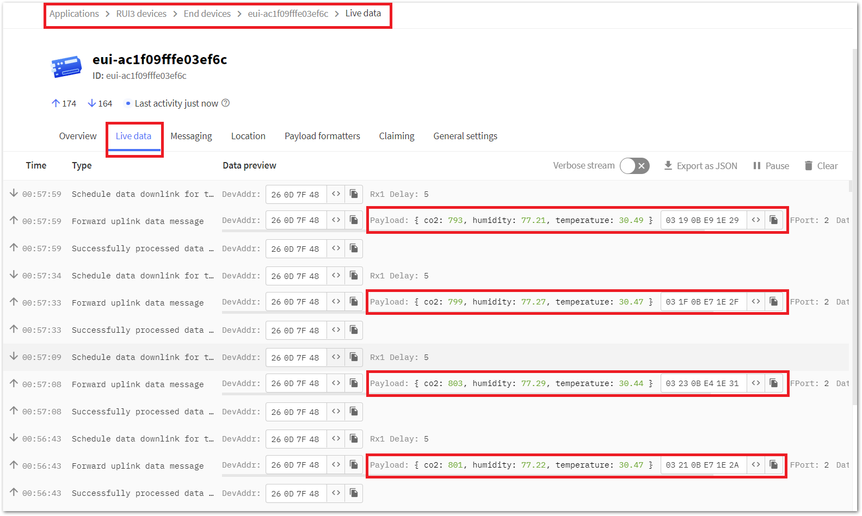Pause the live data stream

(771, 166)
